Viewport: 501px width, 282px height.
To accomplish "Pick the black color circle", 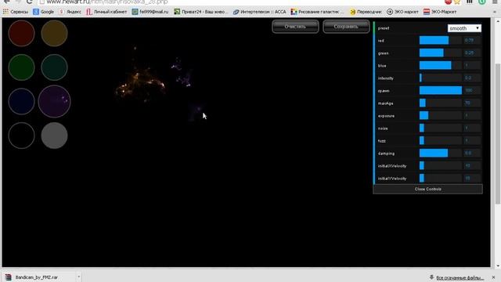I will coord(21,136).
